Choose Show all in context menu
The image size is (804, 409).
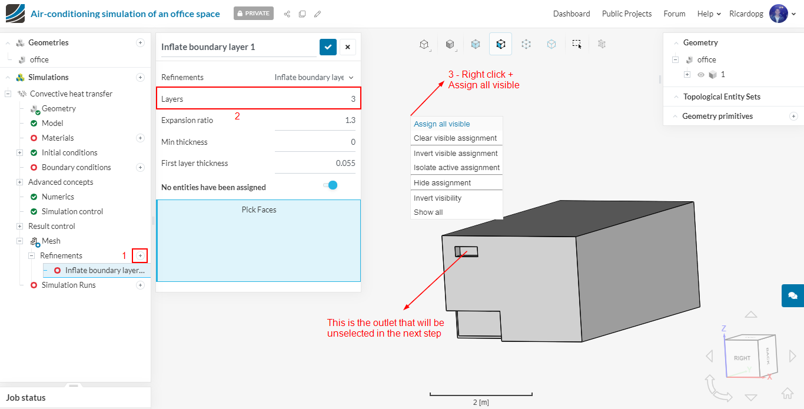[428, 212]
